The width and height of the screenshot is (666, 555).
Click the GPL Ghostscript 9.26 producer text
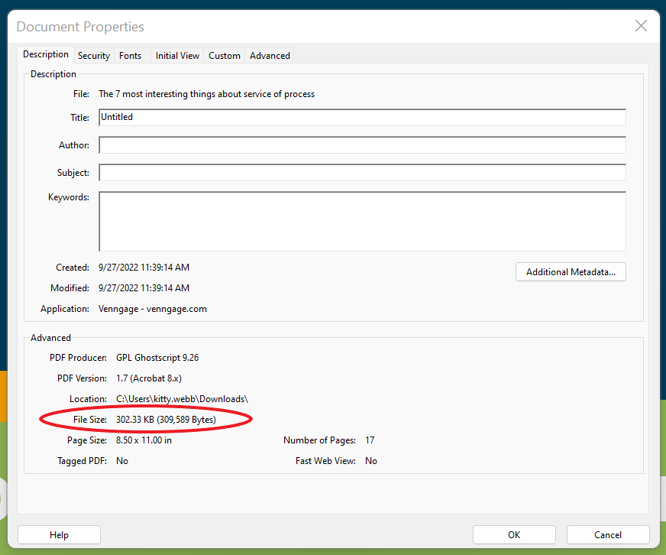pos(157,358)
